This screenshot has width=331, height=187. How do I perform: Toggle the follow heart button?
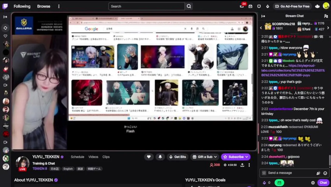149,157
